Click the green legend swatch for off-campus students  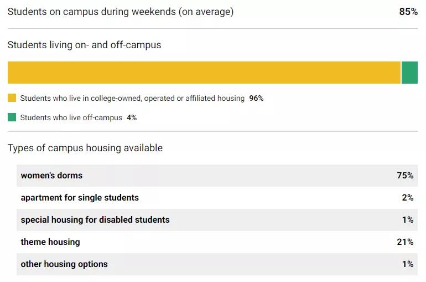point(12,117)
